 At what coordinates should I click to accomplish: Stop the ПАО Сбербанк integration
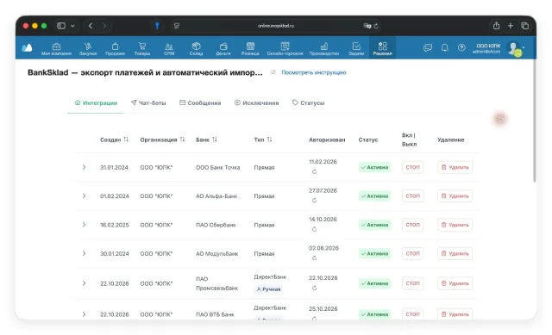[412, 225]
